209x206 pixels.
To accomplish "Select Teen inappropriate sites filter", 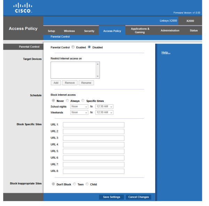I will tap(75, 184).
